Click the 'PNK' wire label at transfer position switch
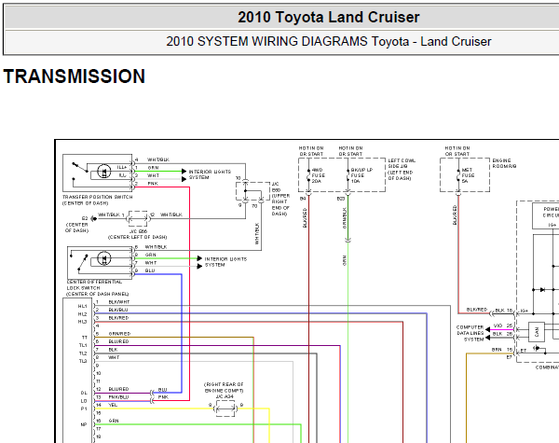559x443 pixels. tap(153, 184)
